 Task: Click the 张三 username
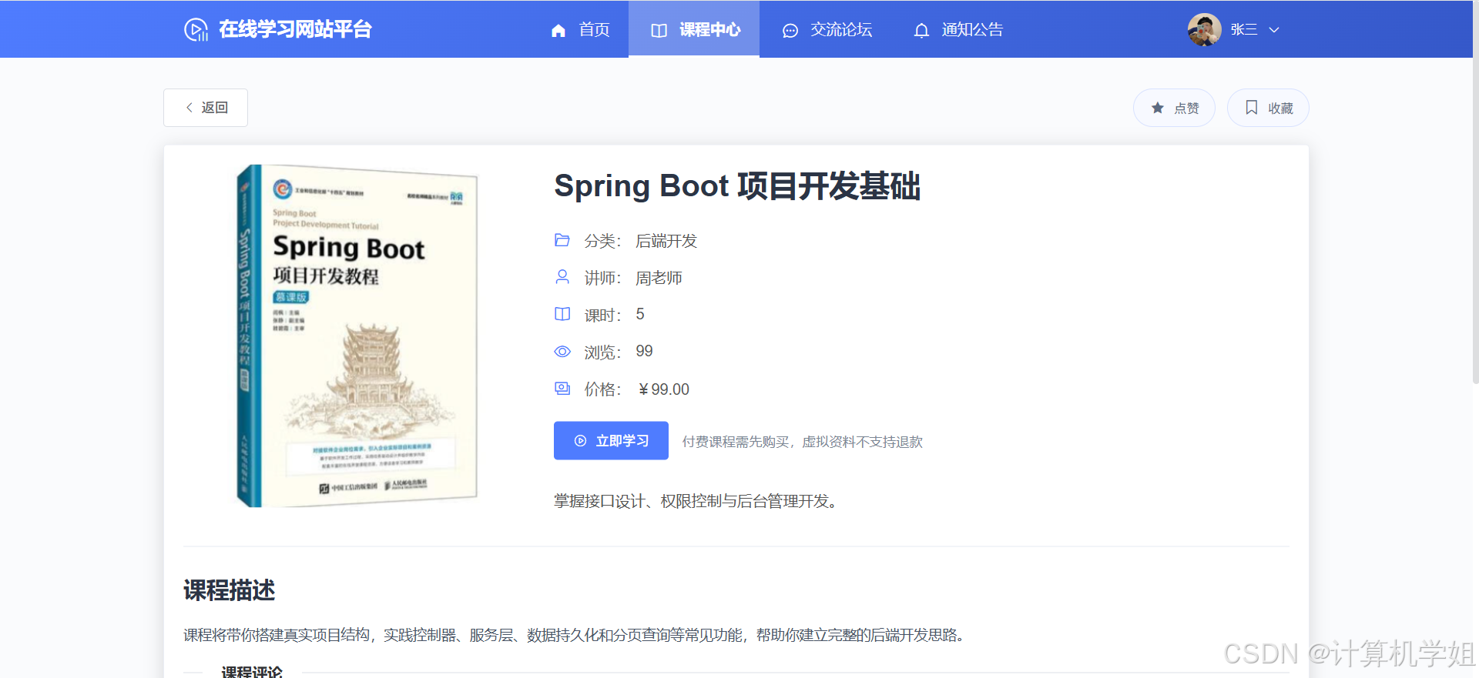point(1244,29)
